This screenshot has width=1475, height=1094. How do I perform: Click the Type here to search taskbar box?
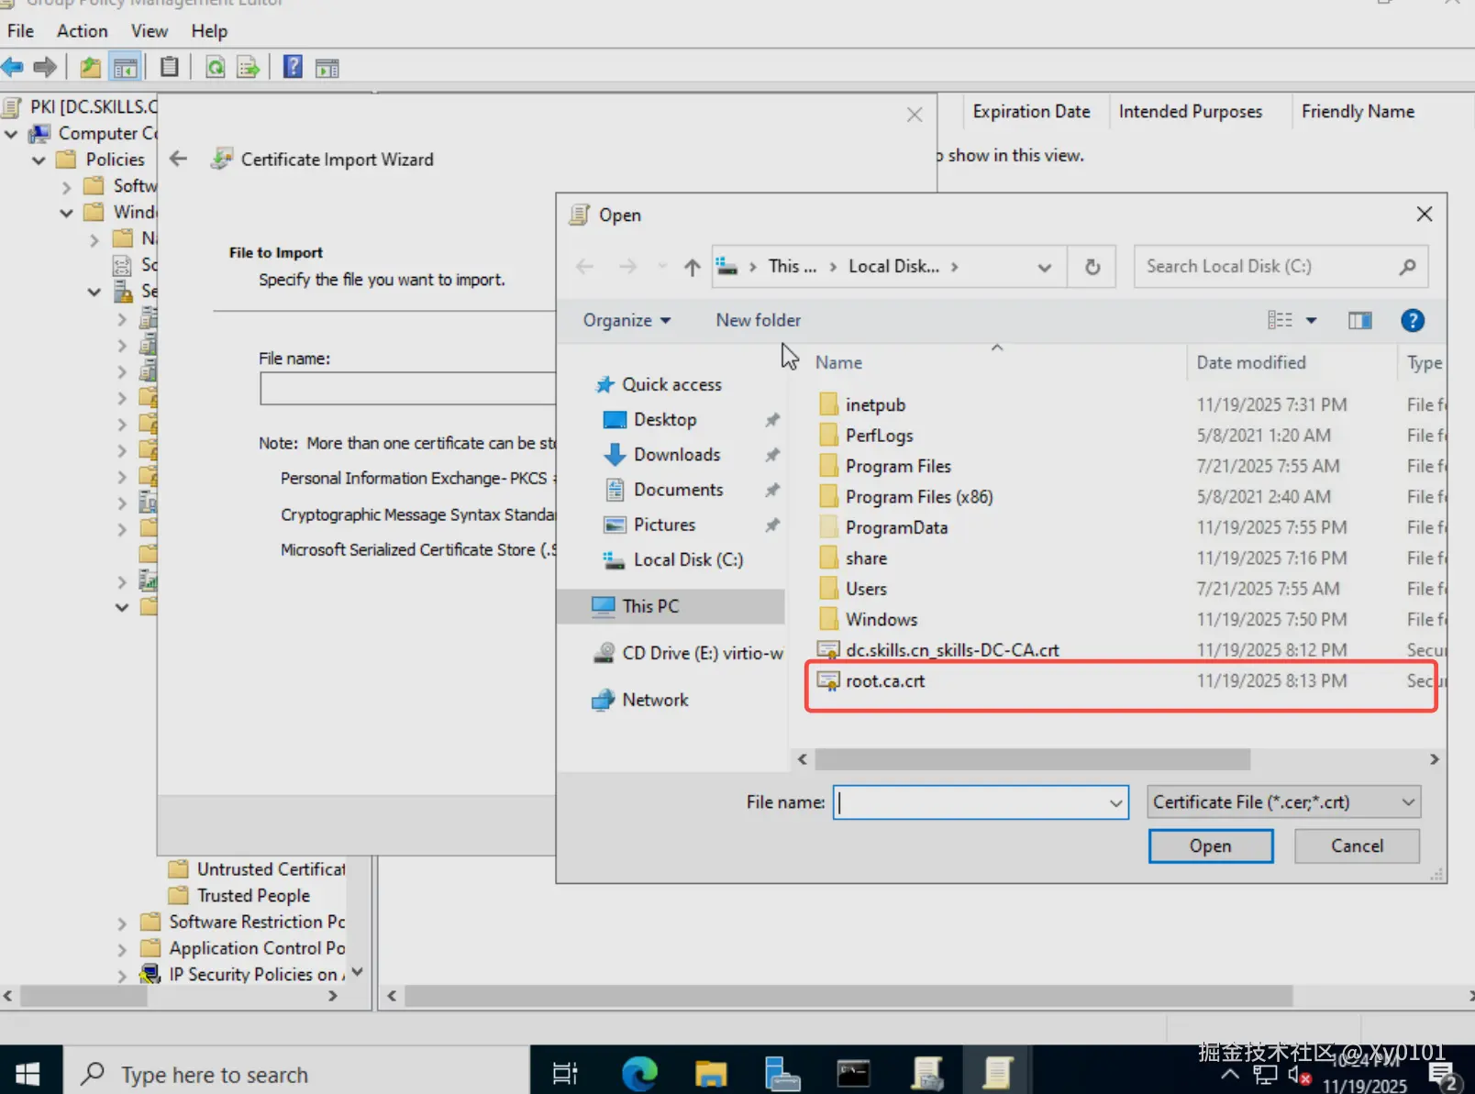click(x=296, y=1073)
